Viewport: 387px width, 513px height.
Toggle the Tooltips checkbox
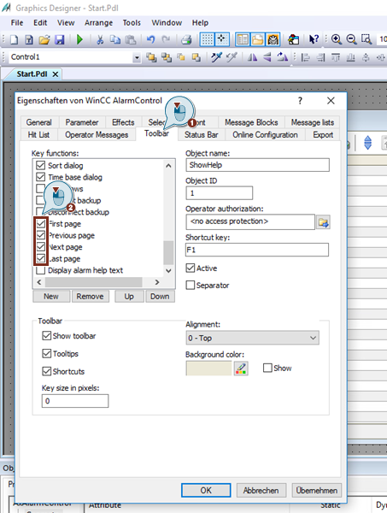coord(47,353)
